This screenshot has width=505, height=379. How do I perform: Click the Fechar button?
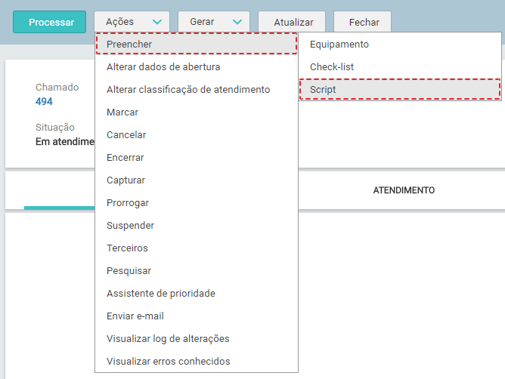(363, 22)
